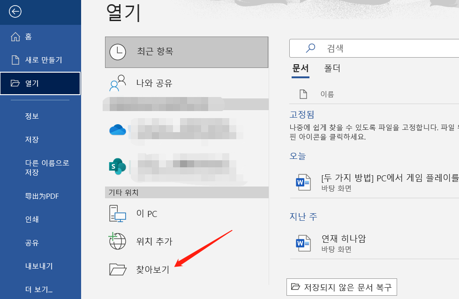Click 저장되지 않은 문서 복구 button

(342, 287)
